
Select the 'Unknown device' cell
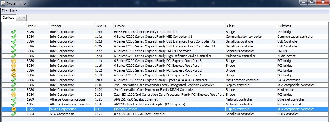(x=169, y=109)
